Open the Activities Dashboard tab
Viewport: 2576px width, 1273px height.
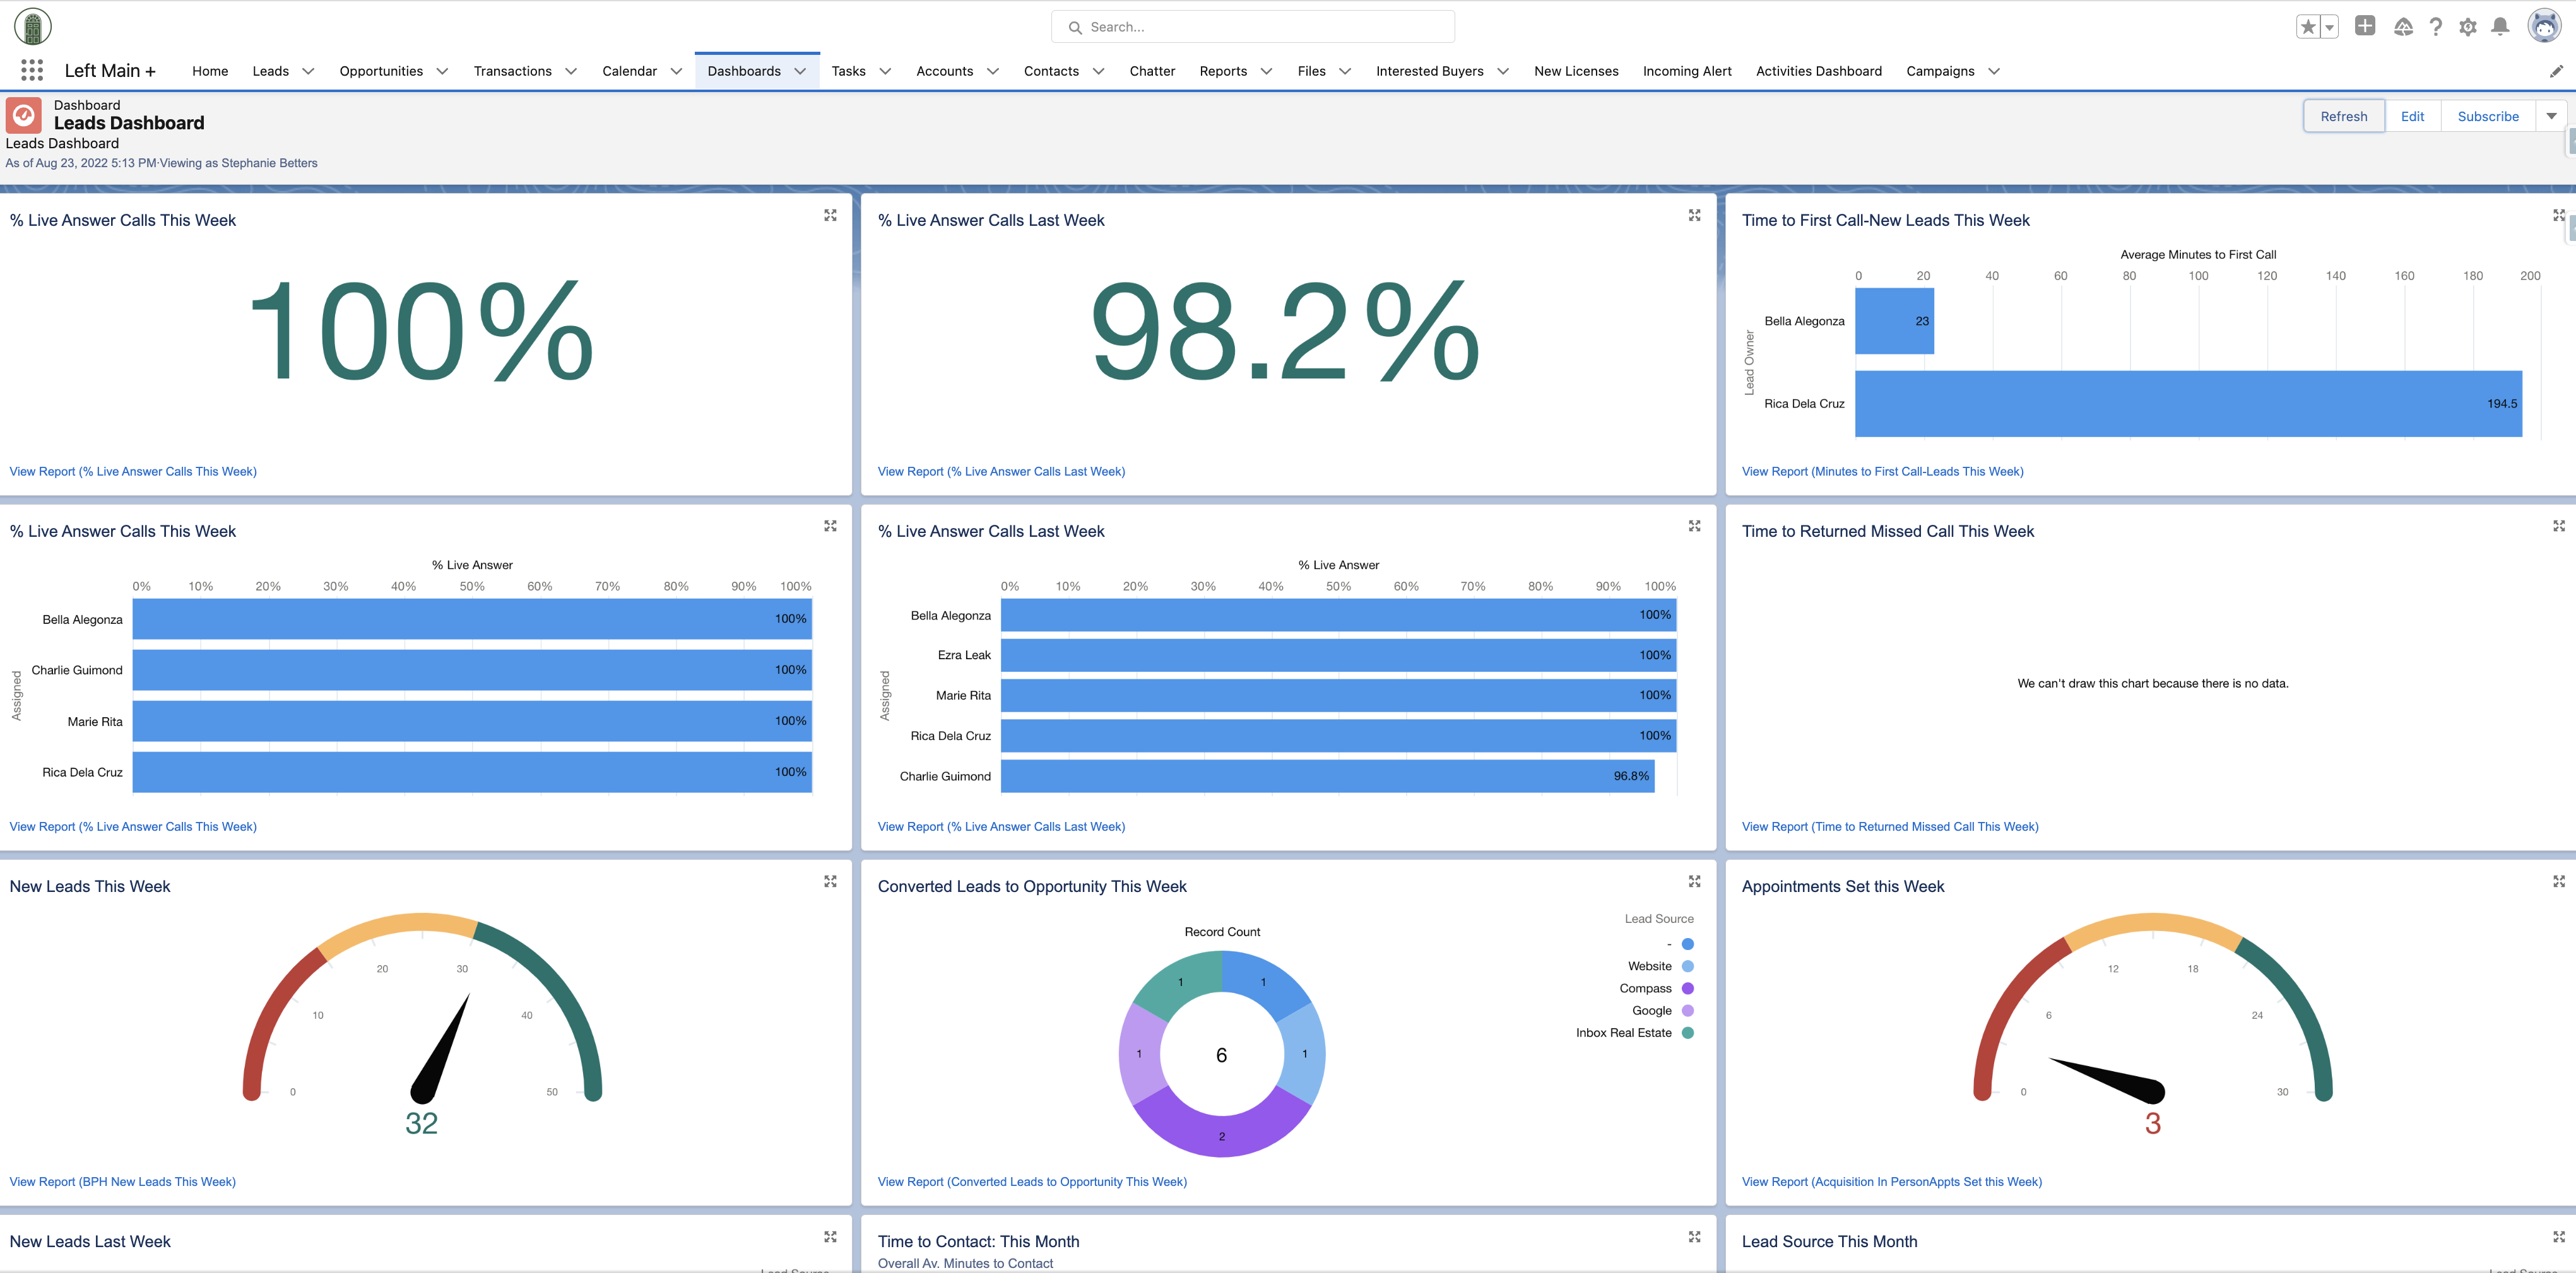(1818, 71)
